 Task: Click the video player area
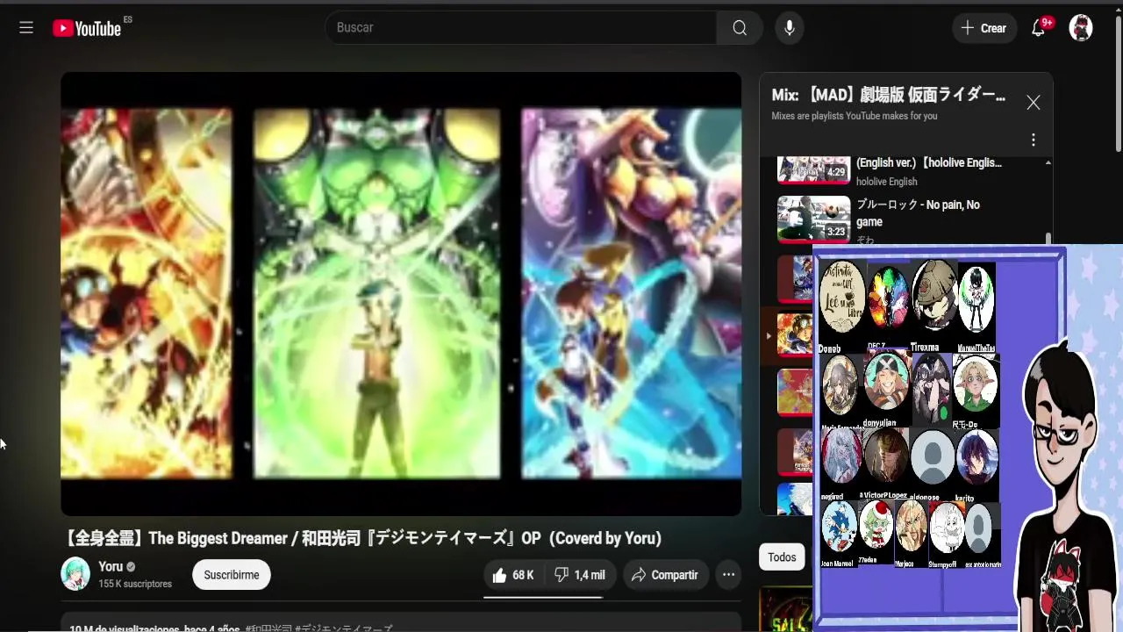(x=401, y=293)
